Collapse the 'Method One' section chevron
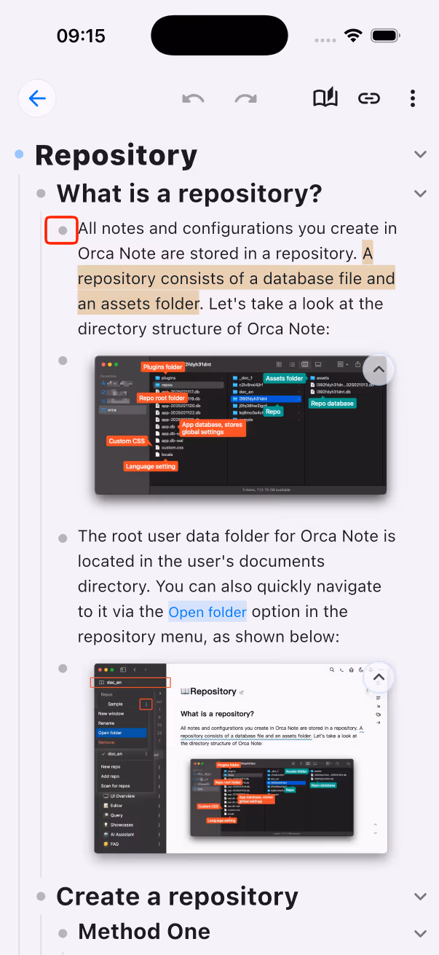Viewport: 439px width, 955px height. point(420,932)
